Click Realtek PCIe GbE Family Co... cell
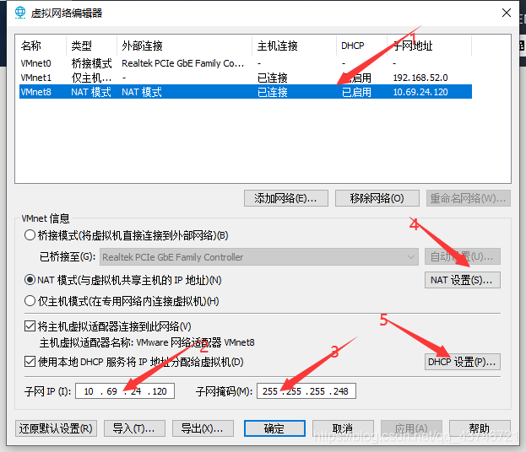This screenshot has width=526, height=452. (183, 63)
